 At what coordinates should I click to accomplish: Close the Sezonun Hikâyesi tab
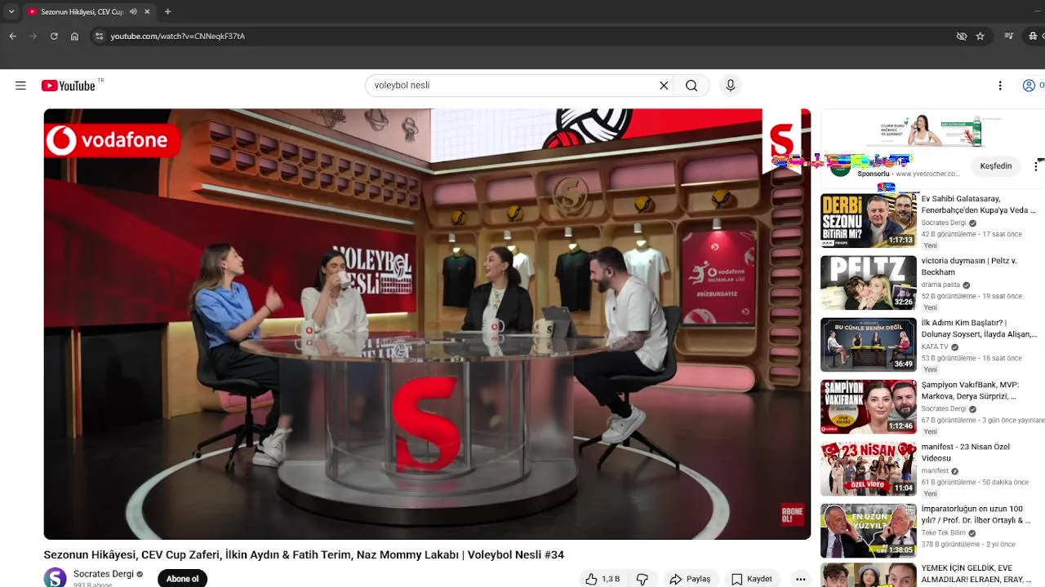click(147, 11)
